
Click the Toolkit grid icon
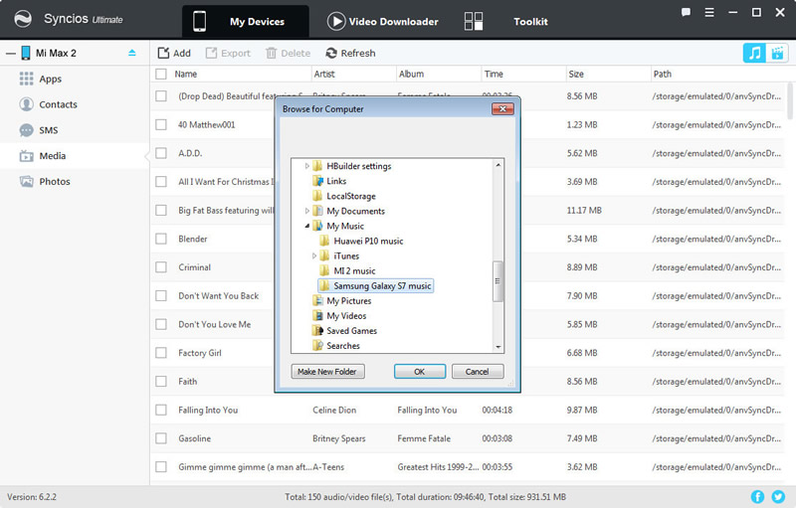point(474,21)
